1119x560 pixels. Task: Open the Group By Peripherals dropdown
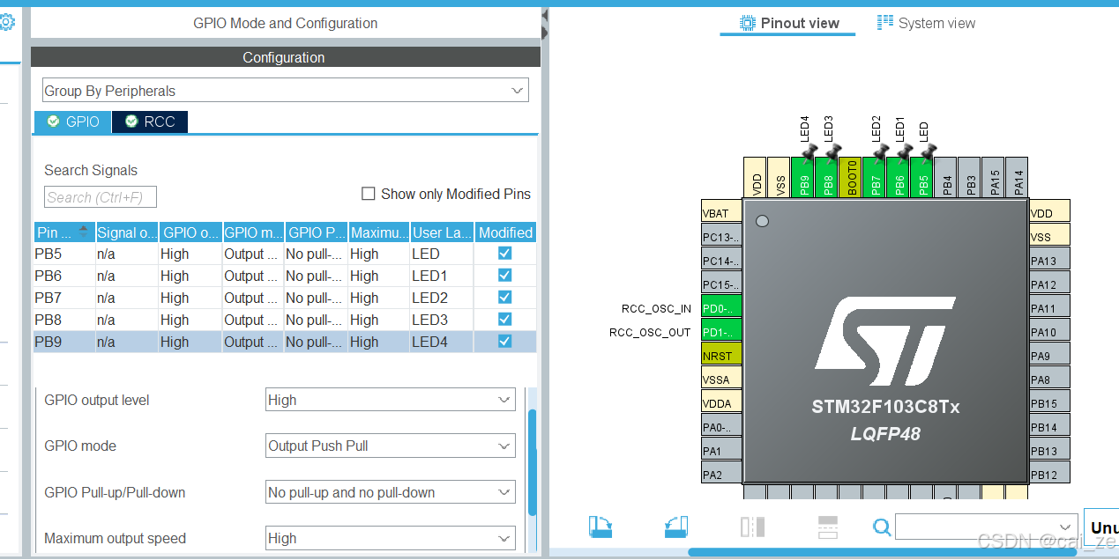click(x=286, y=91)
